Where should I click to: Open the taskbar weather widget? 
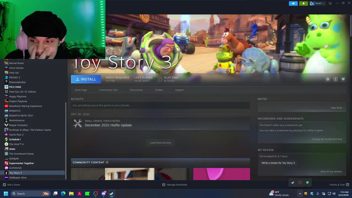pos(279,194)
